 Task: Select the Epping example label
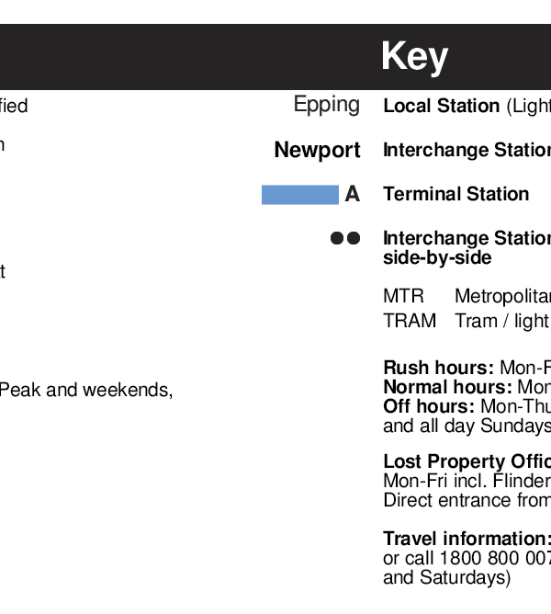click(327, 105)
